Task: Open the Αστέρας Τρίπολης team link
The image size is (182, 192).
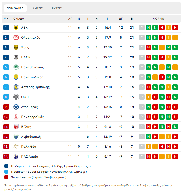Action: pos(35,87)
